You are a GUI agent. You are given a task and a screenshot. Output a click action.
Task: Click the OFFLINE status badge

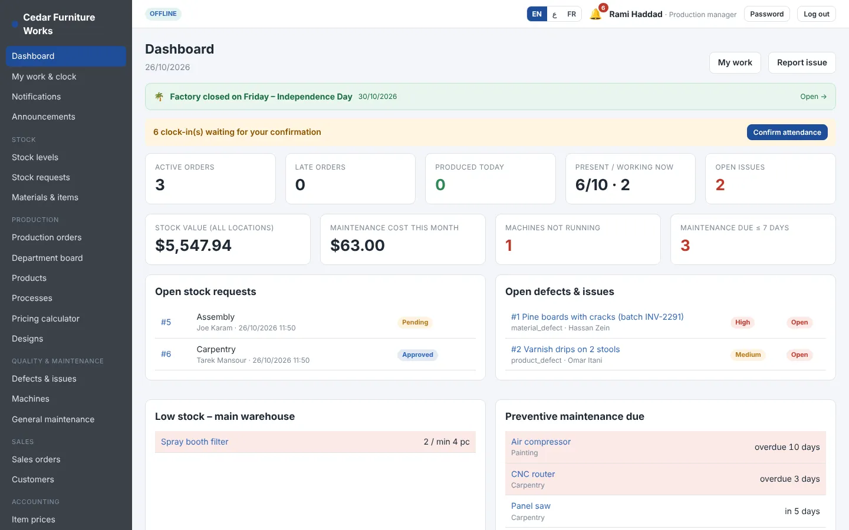[x=163, y=14]
